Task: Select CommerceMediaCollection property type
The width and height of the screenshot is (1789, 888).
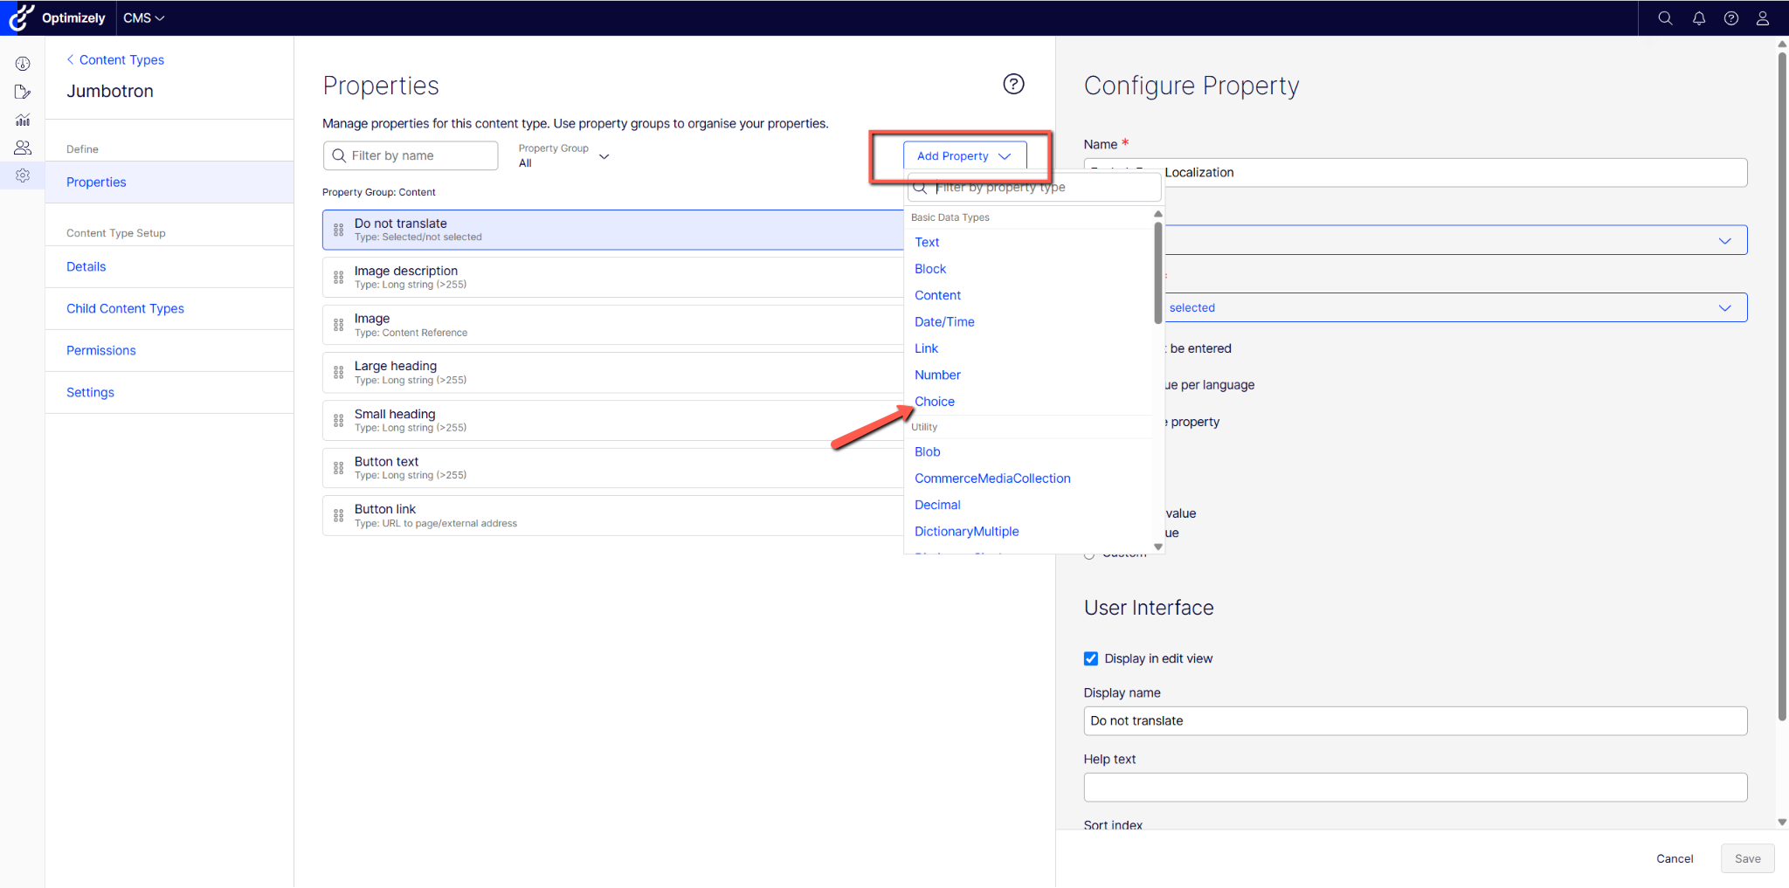Action: coord(992,478)
